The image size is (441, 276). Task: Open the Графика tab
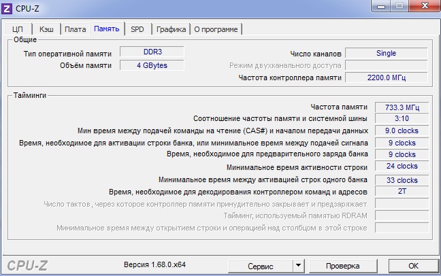click(171, 29)
